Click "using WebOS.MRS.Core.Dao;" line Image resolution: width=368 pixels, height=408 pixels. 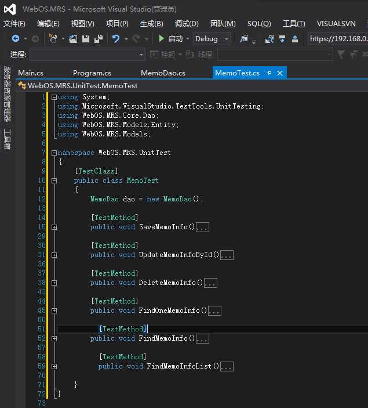(108, 115)
